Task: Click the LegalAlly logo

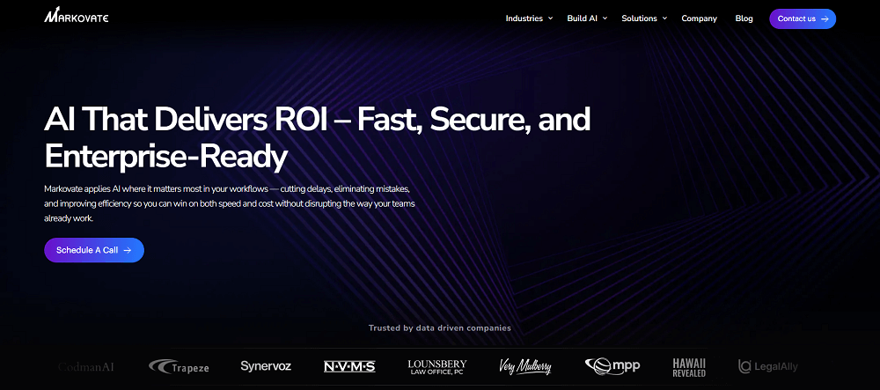Action: (x=768, y=366)
